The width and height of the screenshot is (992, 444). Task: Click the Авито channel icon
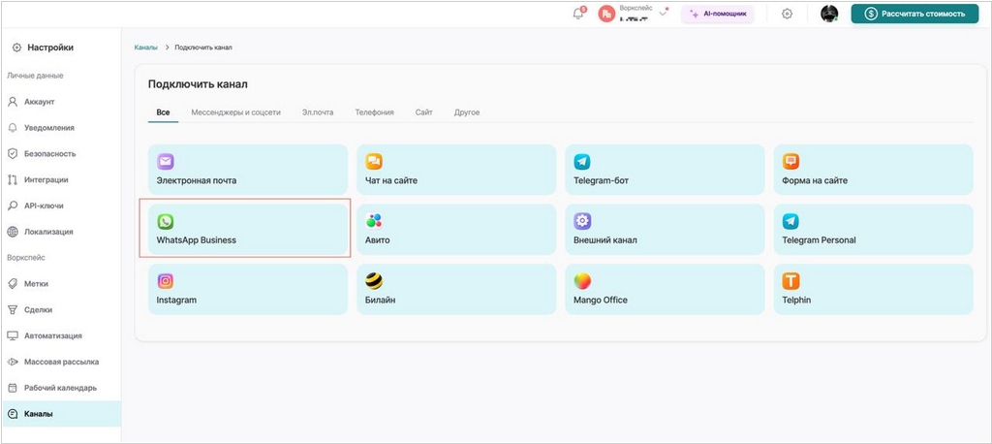coord(374,222)
